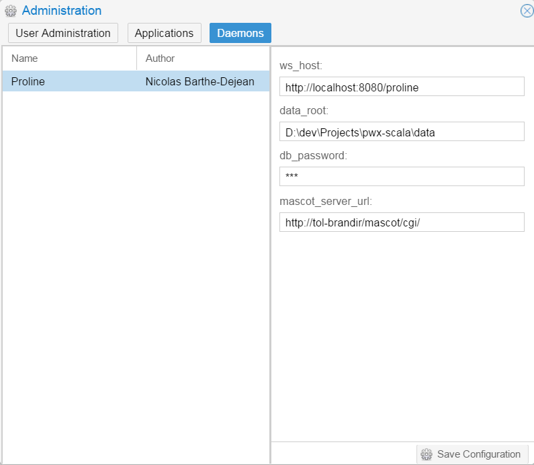
Task: Click the Administration window title text
Action: click(62, 11)
